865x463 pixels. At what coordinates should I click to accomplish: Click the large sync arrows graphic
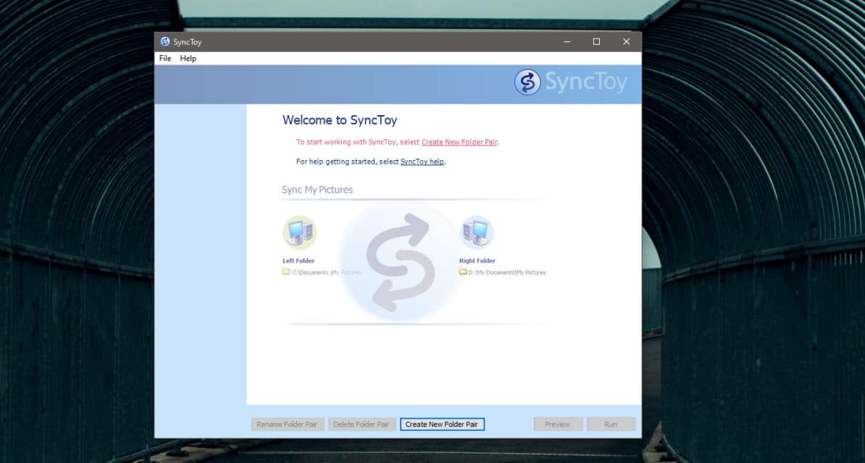(x=401, y=262)
